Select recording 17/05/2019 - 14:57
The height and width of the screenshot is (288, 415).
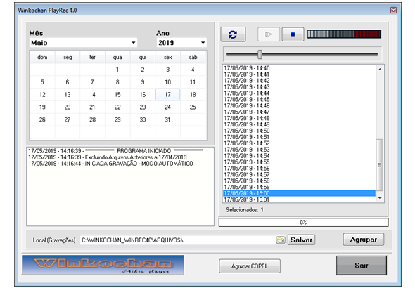[x=299, y=174]
